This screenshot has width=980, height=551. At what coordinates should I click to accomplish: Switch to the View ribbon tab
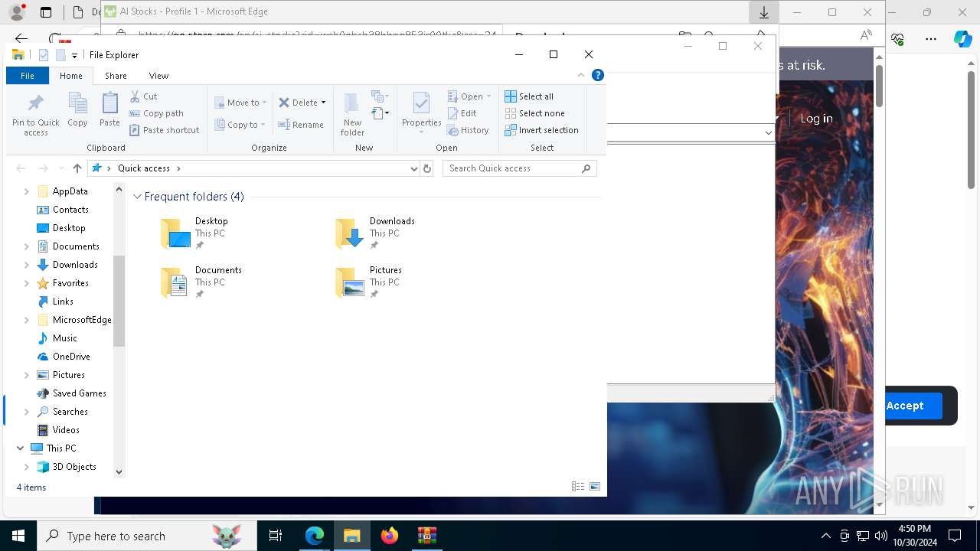tap(158, 76)
